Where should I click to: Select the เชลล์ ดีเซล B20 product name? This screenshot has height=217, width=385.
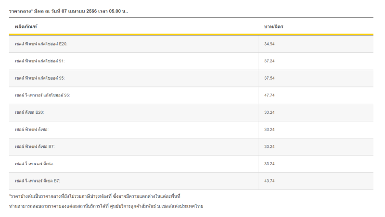(x=29, y=112)
